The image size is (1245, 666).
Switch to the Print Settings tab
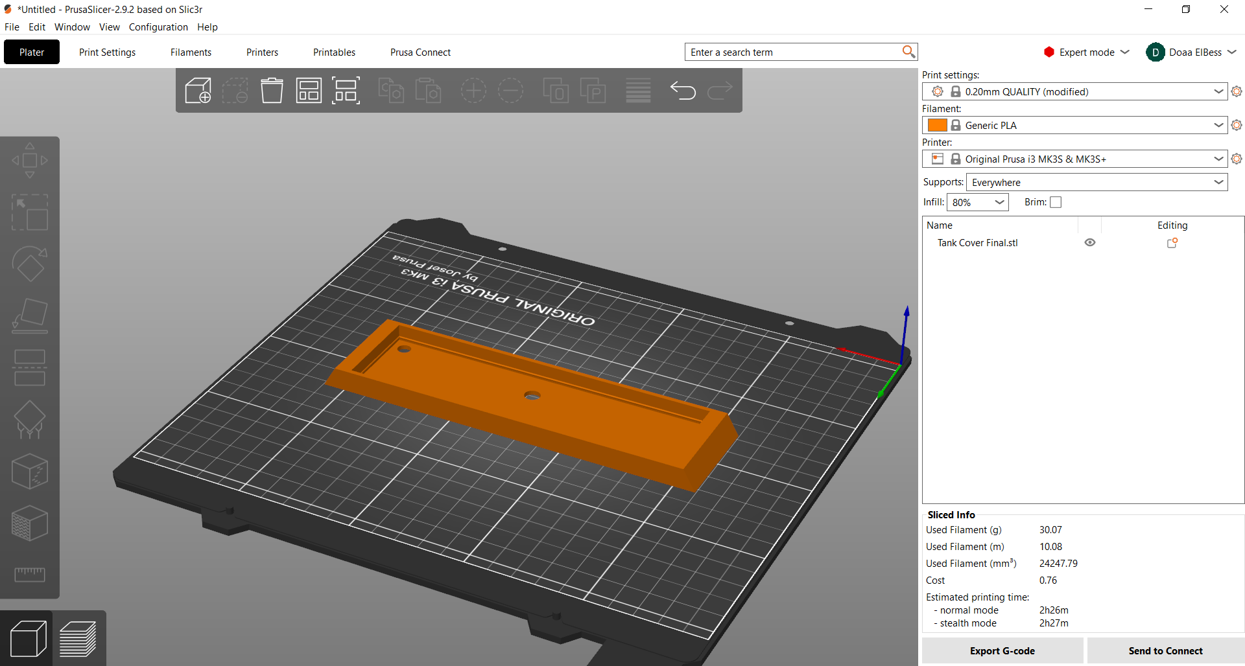pos(107,52)
